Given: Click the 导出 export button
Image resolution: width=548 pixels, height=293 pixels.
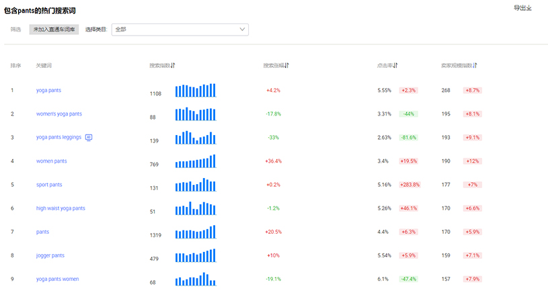Looking at the screenshot, I should pyautogui.click(x=520, y=8).
